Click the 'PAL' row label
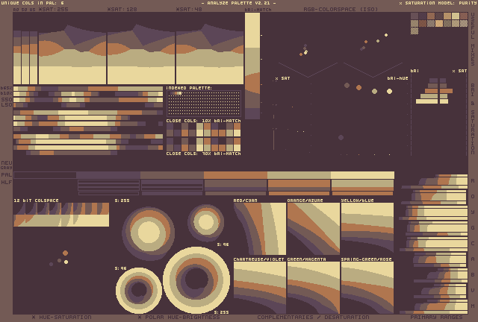Screen dimensions: 478x322 pyautogui.click(x=7, y=175)
